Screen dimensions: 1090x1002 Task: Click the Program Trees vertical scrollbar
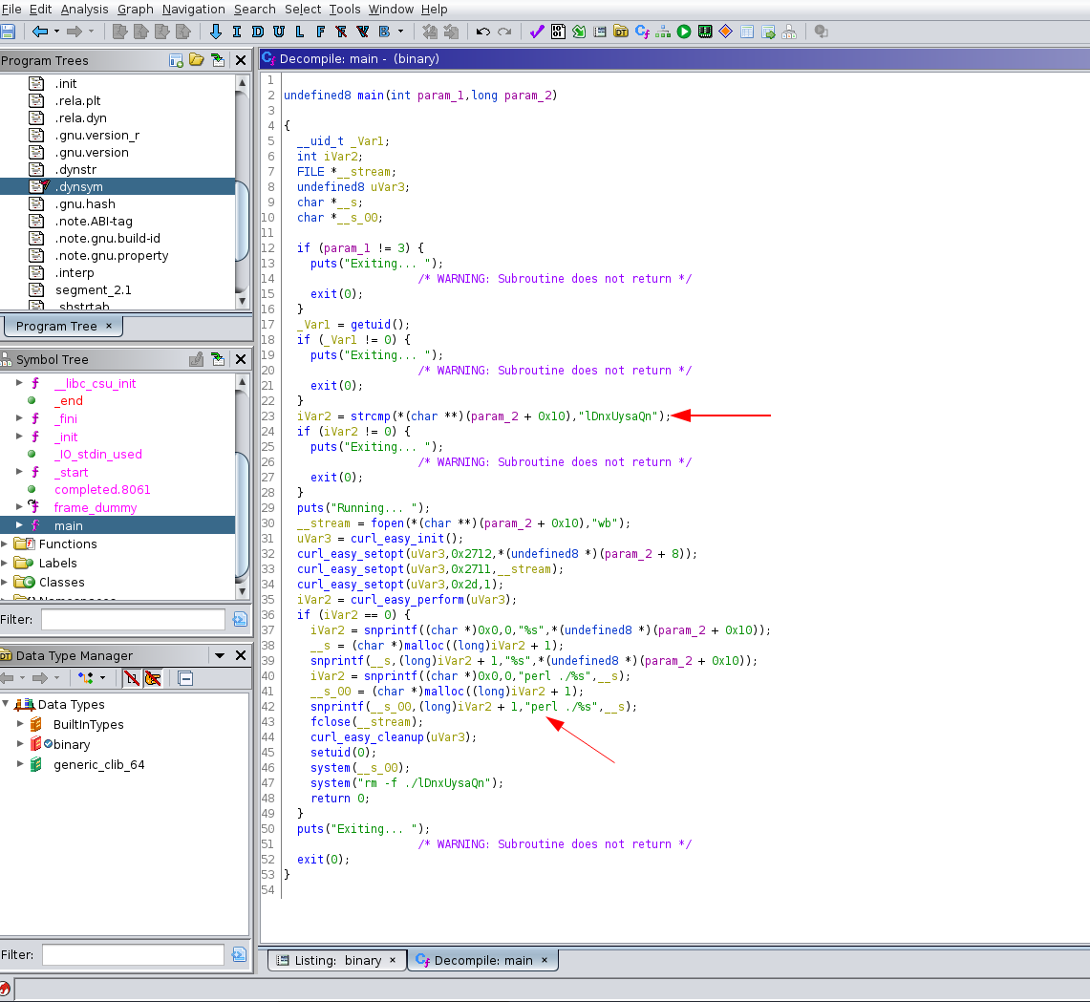(242, 192)
